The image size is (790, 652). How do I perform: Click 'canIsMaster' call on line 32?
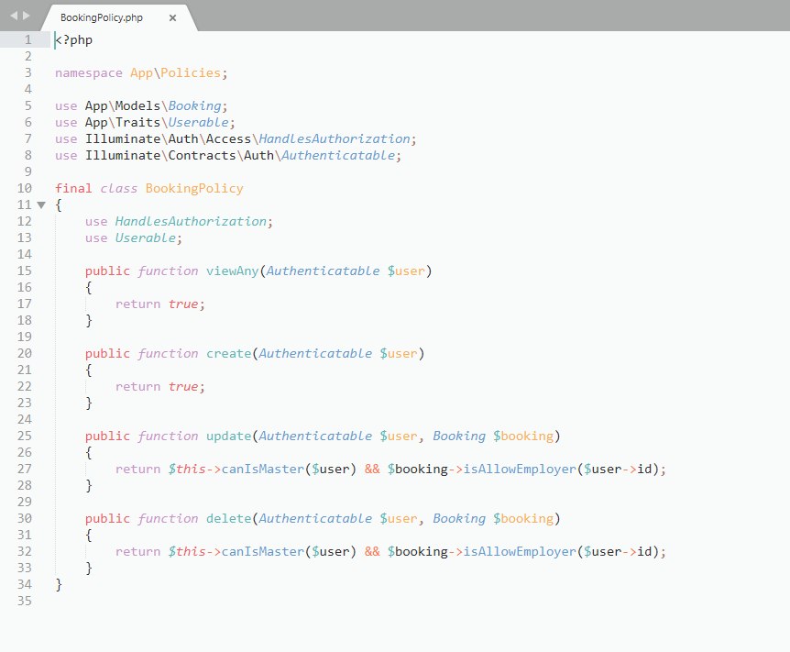click(262, 552)
